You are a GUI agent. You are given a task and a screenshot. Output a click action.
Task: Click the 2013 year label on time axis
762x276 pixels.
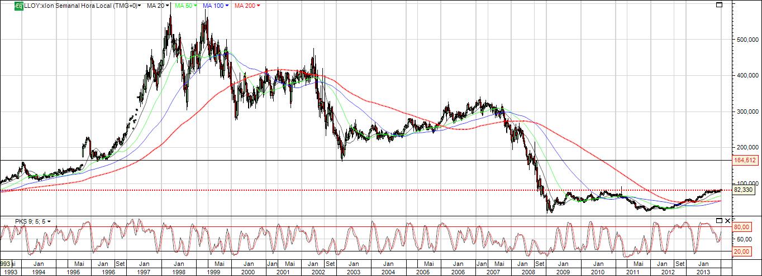[x=703, y=272]
